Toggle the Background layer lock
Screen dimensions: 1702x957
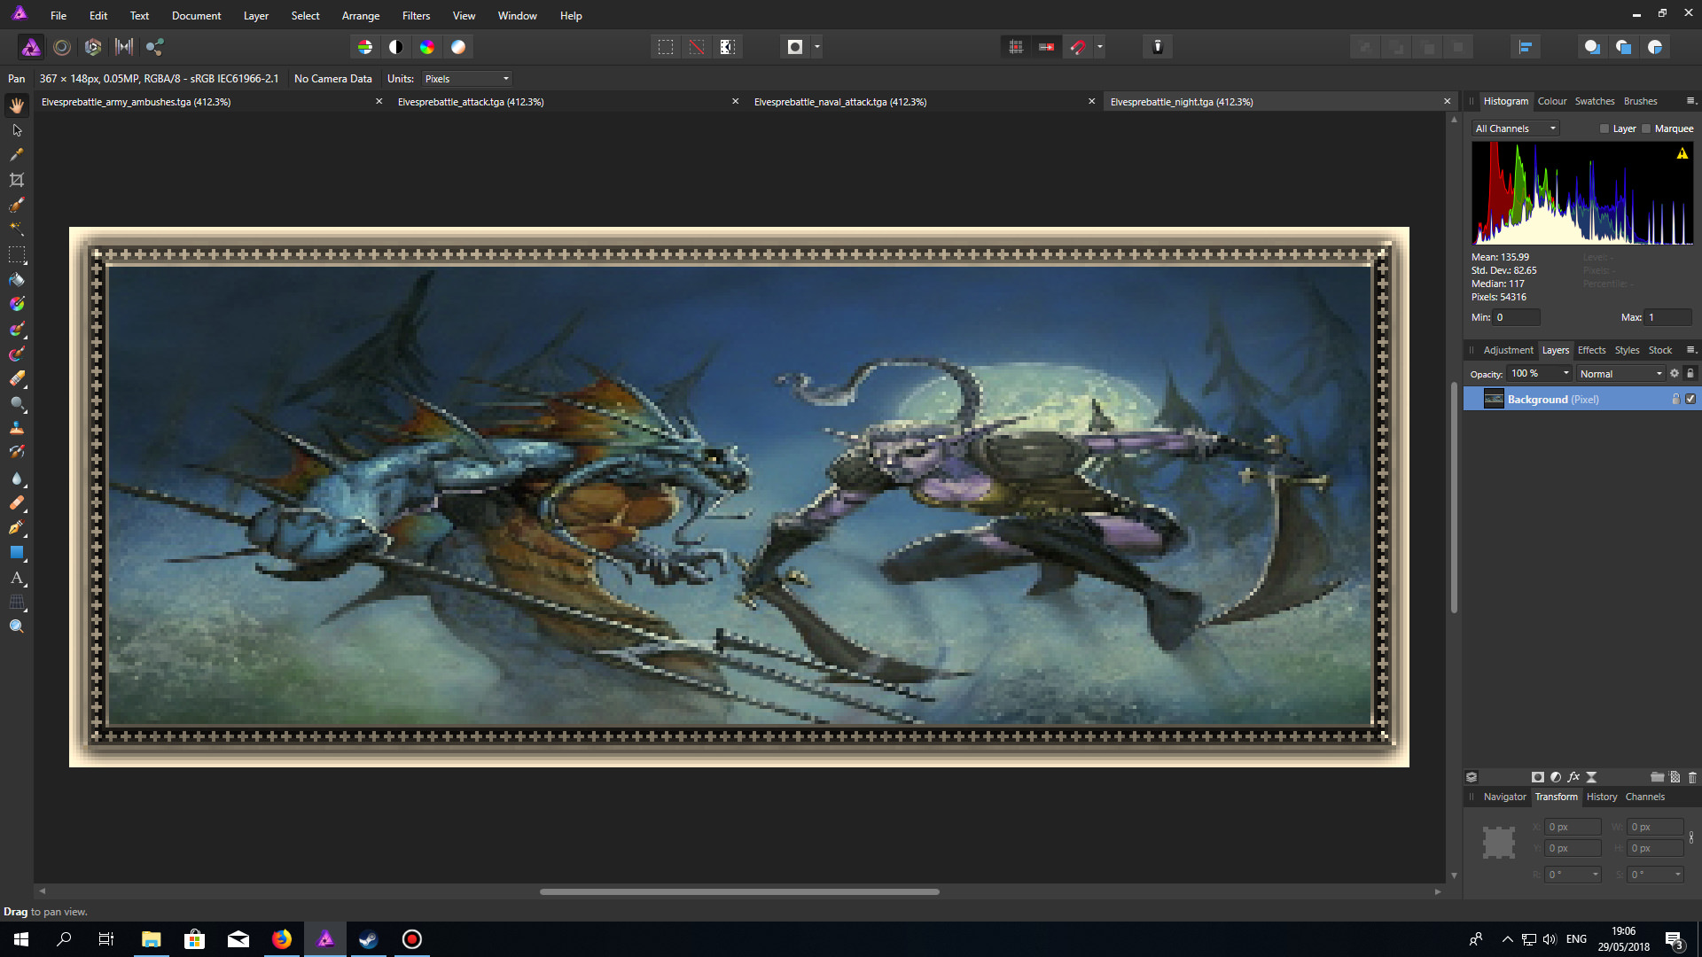coord(1675,400)
